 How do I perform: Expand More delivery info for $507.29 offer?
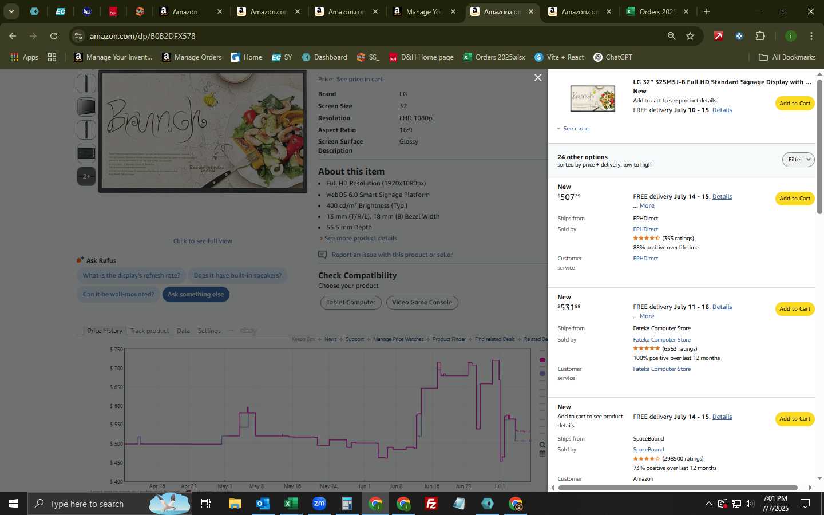pos(647,206)
